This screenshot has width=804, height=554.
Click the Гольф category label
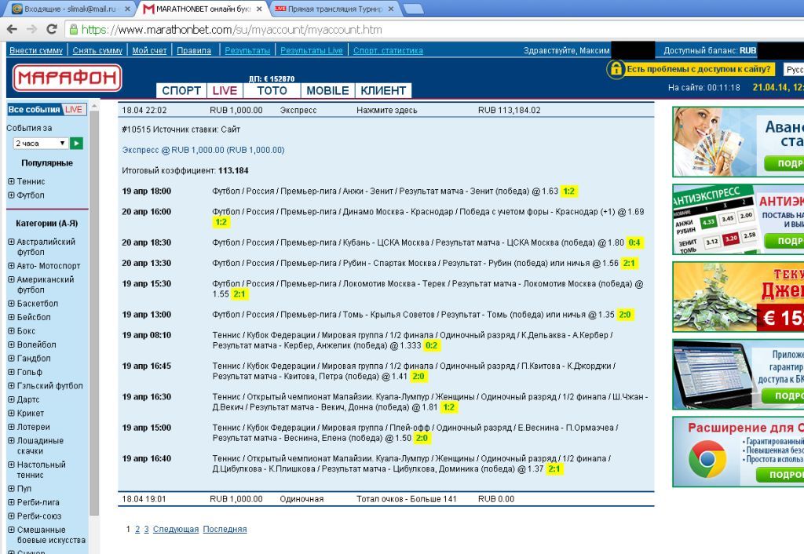click(x=29, y=372)
